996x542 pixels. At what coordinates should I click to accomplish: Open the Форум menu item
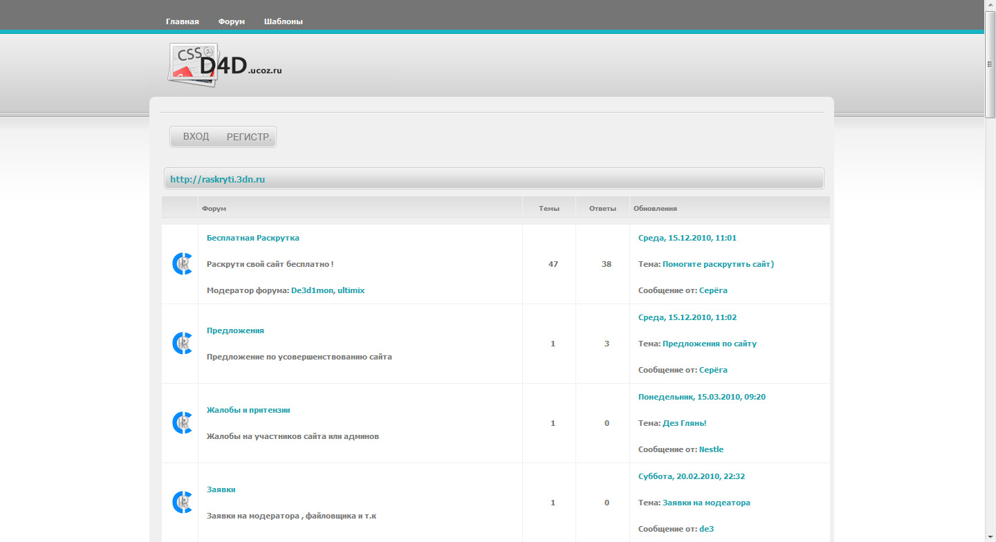(232, 21)
